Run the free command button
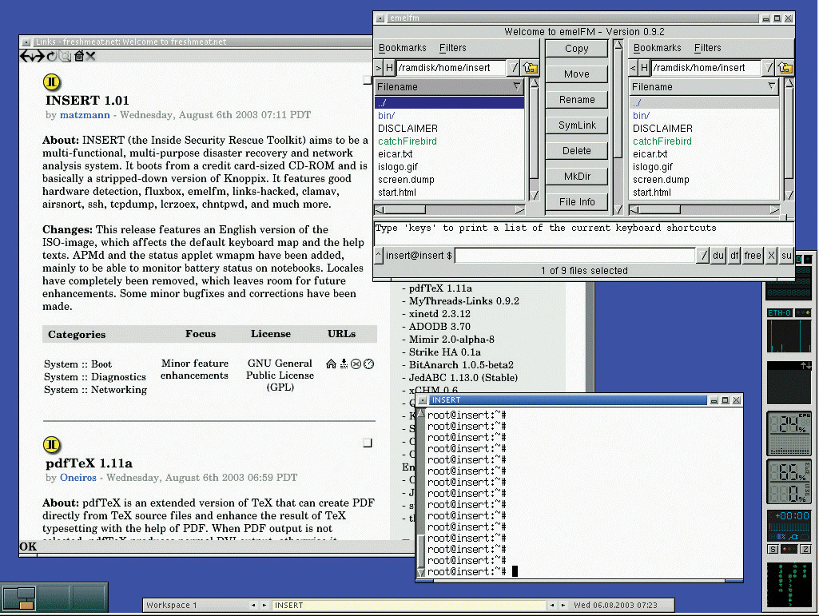The height and width of the screenshot is (616, 819). point(753,256)
